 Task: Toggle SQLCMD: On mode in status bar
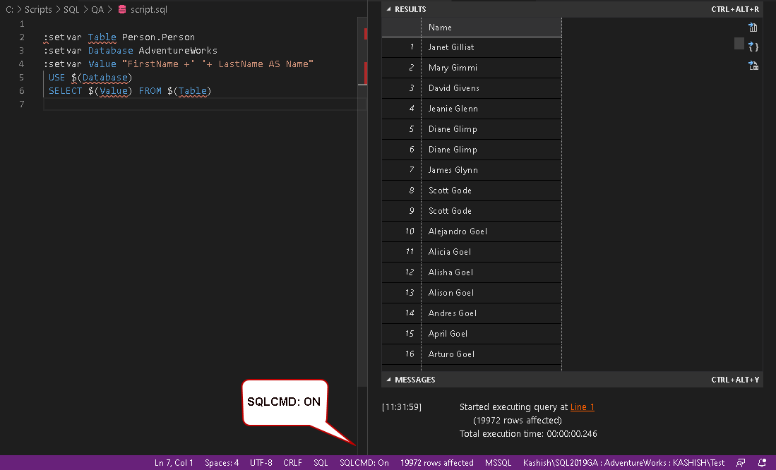364,462
